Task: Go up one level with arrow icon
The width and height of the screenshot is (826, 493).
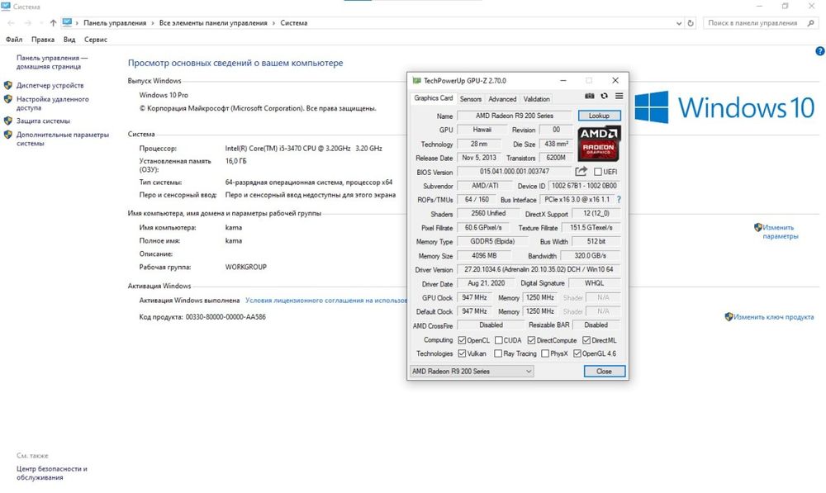Action: [x=53, y=23]
